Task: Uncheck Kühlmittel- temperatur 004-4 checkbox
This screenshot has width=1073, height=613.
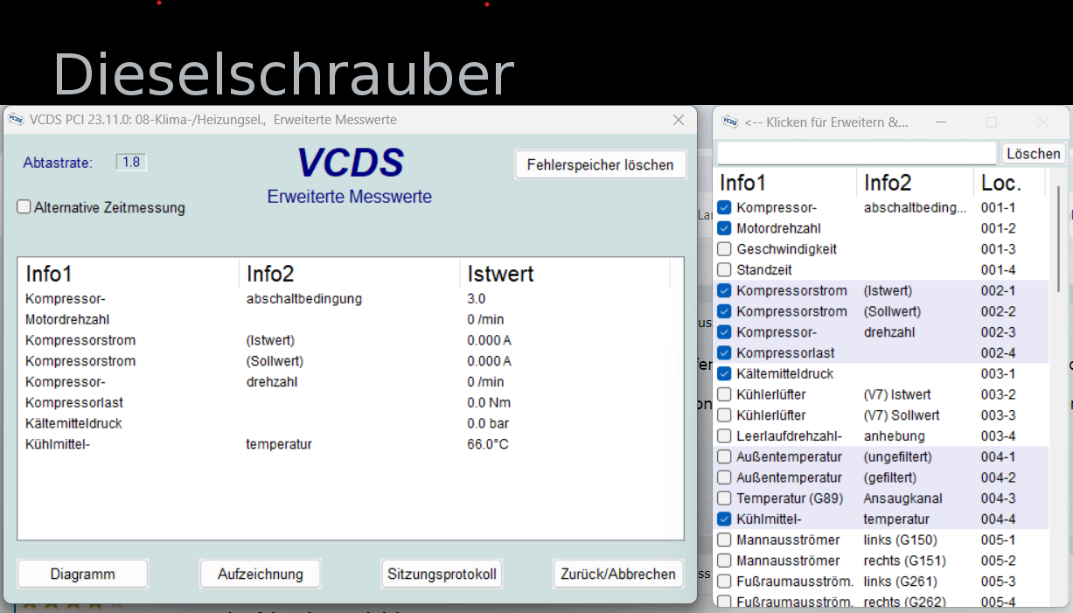Action: pyautogui.click(x=724, y=519)
